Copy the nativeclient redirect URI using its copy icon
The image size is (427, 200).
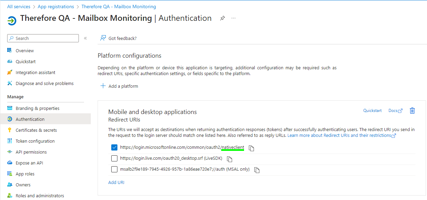[251, 147]
